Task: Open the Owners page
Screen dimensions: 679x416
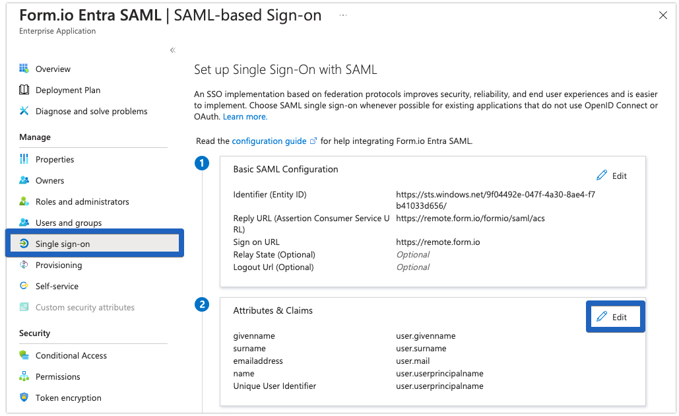Action: tap(49, 181)
